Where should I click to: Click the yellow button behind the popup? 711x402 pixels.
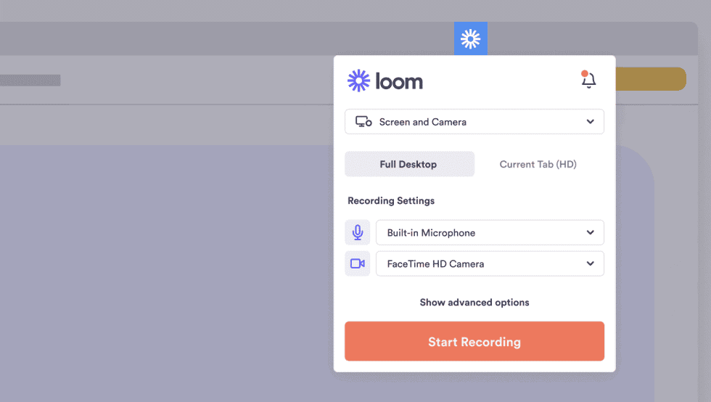click(650, 79)
